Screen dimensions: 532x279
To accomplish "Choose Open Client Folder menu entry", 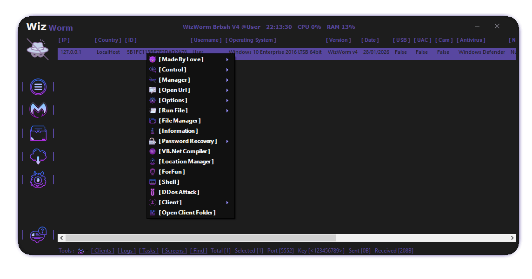I will coord(187,213).
